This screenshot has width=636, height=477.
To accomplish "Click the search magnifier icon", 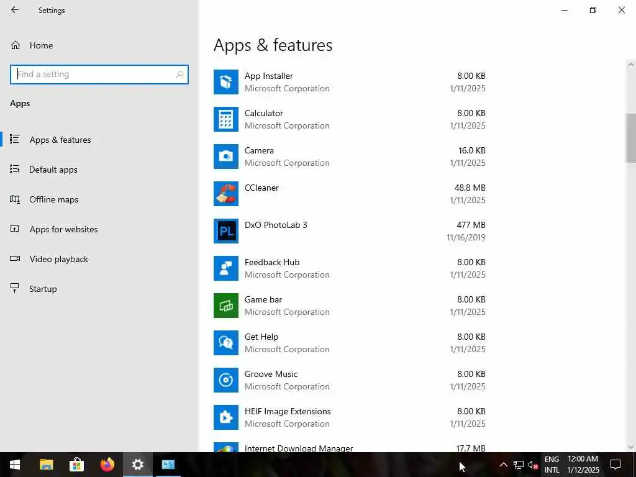I will pyautogui.click(x=179, y=75).
